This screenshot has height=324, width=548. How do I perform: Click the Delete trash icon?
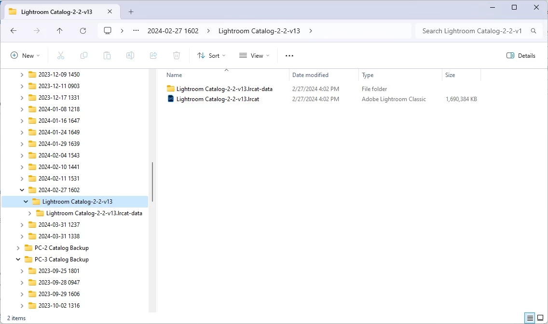tap(177, 55)
